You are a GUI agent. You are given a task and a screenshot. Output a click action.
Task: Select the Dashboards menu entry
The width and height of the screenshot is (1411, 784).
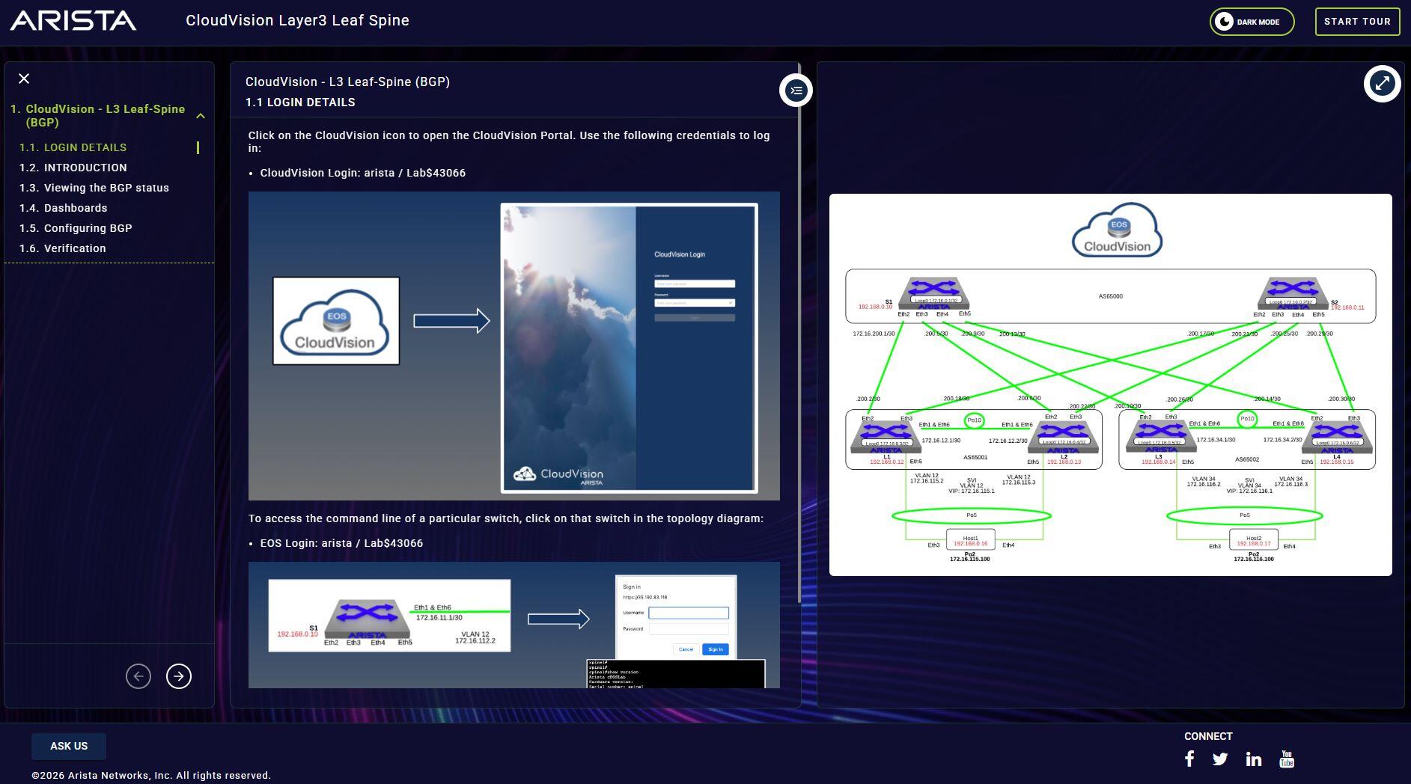[75, 208]
